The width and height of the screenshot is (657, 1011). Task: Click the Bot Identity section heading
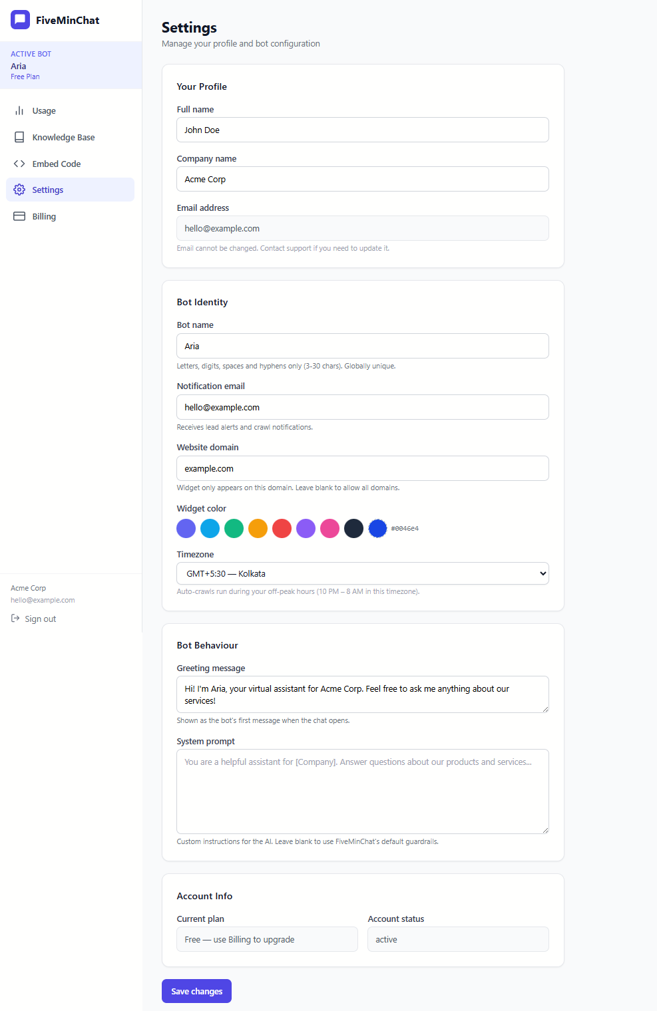[202, 302]
